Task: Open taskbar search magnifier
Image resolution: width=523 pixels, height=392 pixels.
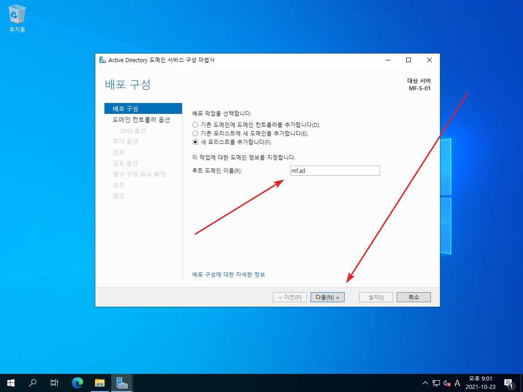Action: coord(33,383)
